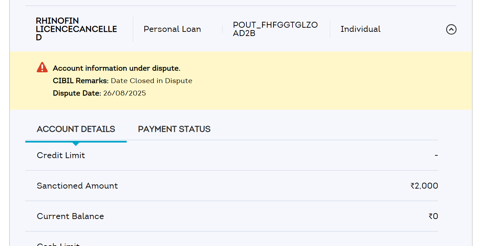Click the Dispute Date label

pyautogui.click(x=77, y=93)
